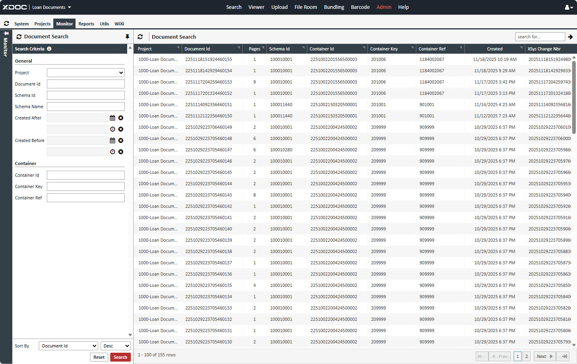Refresh the Document Search results grid

[140, 37]
